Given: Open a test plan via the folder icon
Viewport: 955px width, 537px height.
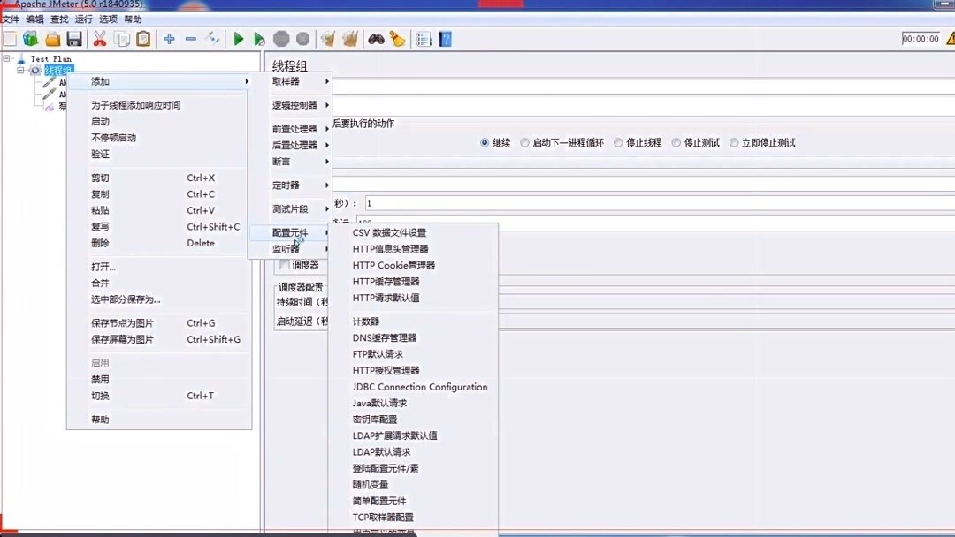Looking at the screenshot, I should pyautogui.click(x=51, y=38).
